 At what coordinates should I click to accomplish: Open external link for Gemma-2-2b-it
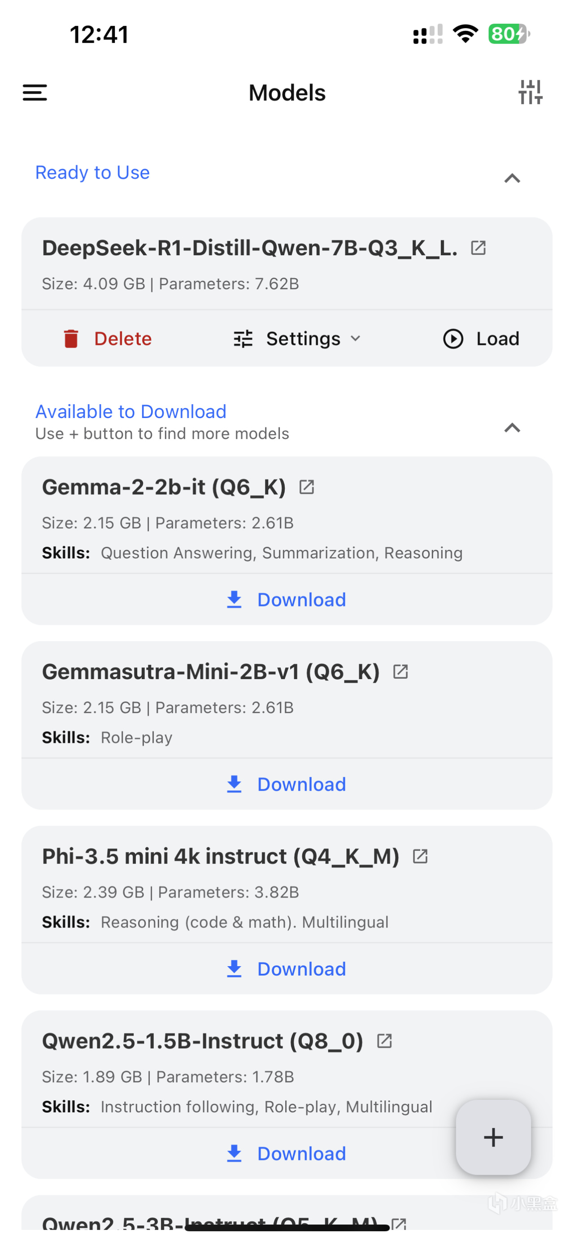(307, 487)
